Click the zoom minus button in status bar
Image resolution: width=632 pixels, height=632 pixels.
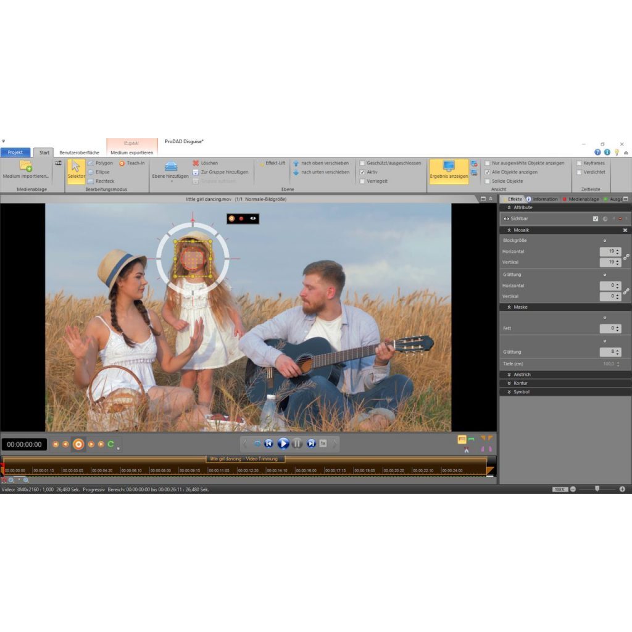[573, 489]
